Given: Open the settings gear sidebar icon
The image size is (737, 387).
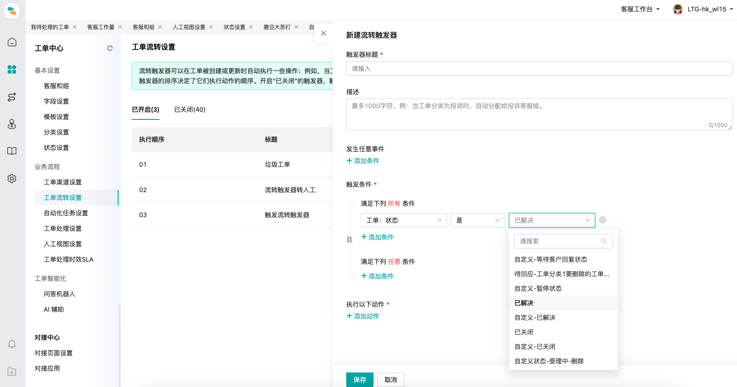Looking at the screenshot, I should click(12, 179).
